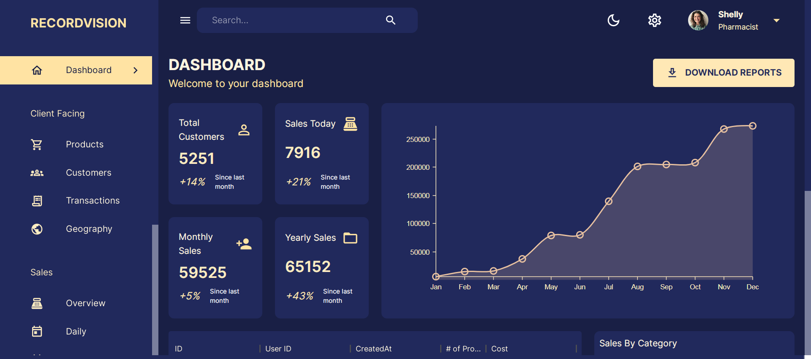The height and width of the screenshot is (359, 811).
Task: Click the add-person icon in Monthly Sales card
Action: (x=244, y=244)
